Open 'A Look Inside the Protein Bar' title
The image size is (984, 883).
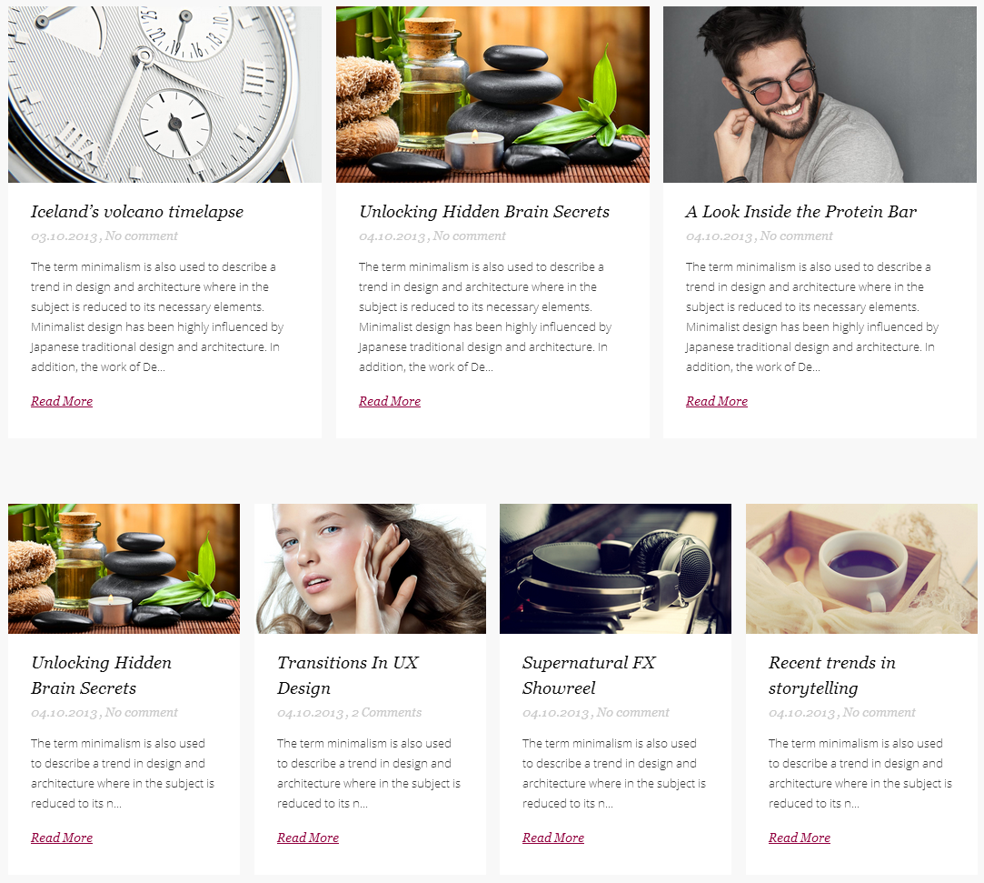click(x=800, y=212)
